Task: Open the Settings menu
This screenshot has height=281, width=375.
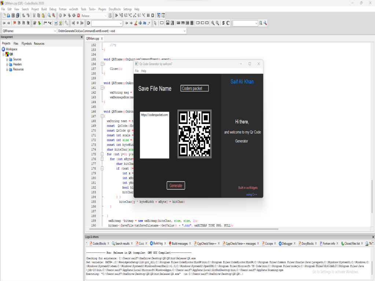Action: pos(128,9)
